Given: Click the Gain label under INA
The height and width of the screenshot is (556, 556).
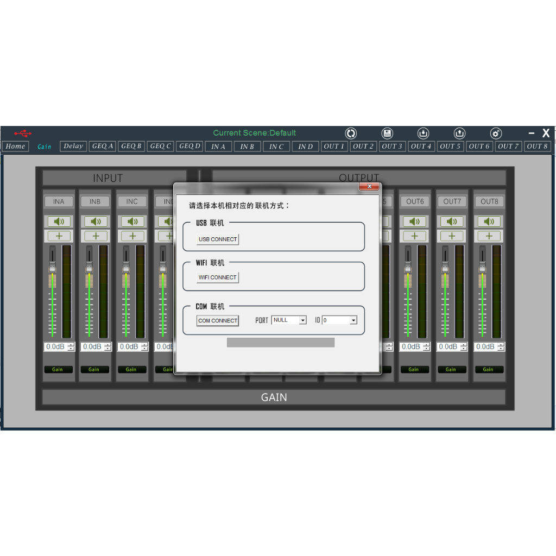Looking at the screenshot, I should point(58,369).
